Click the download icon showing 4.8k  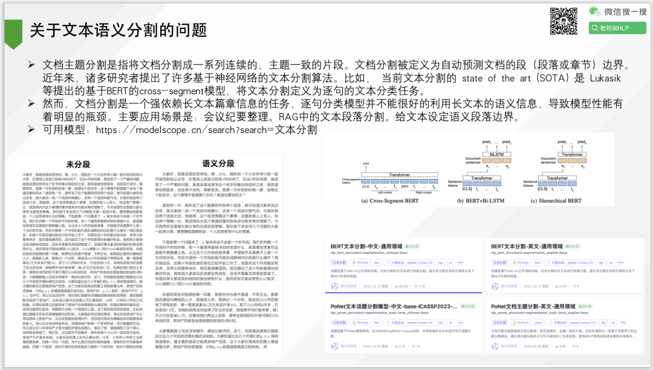tap(557, 346)
